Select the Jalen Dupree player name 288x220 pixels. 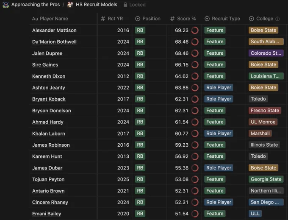tap(47, 53)
